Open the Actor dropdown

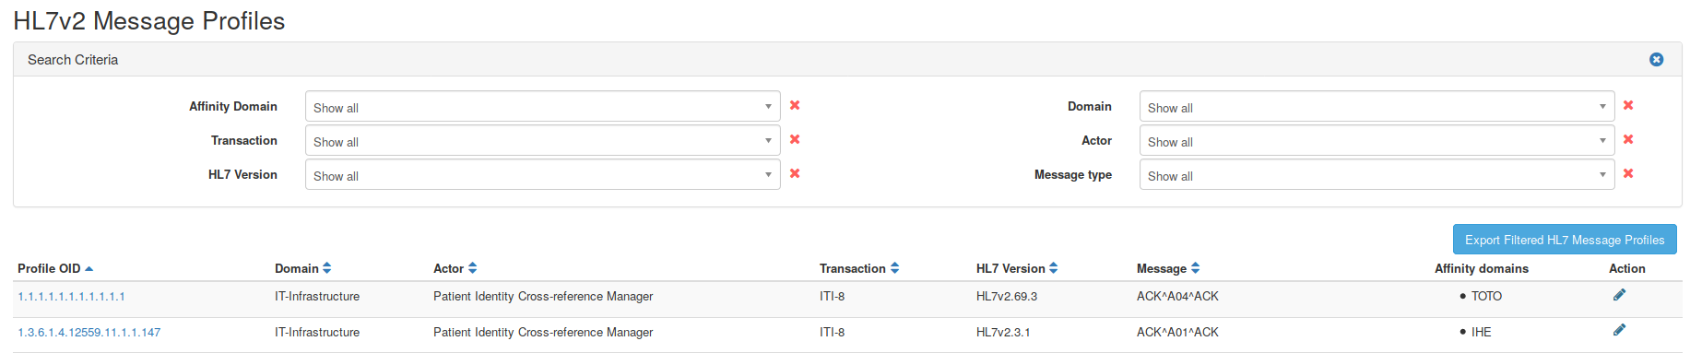1377,140
